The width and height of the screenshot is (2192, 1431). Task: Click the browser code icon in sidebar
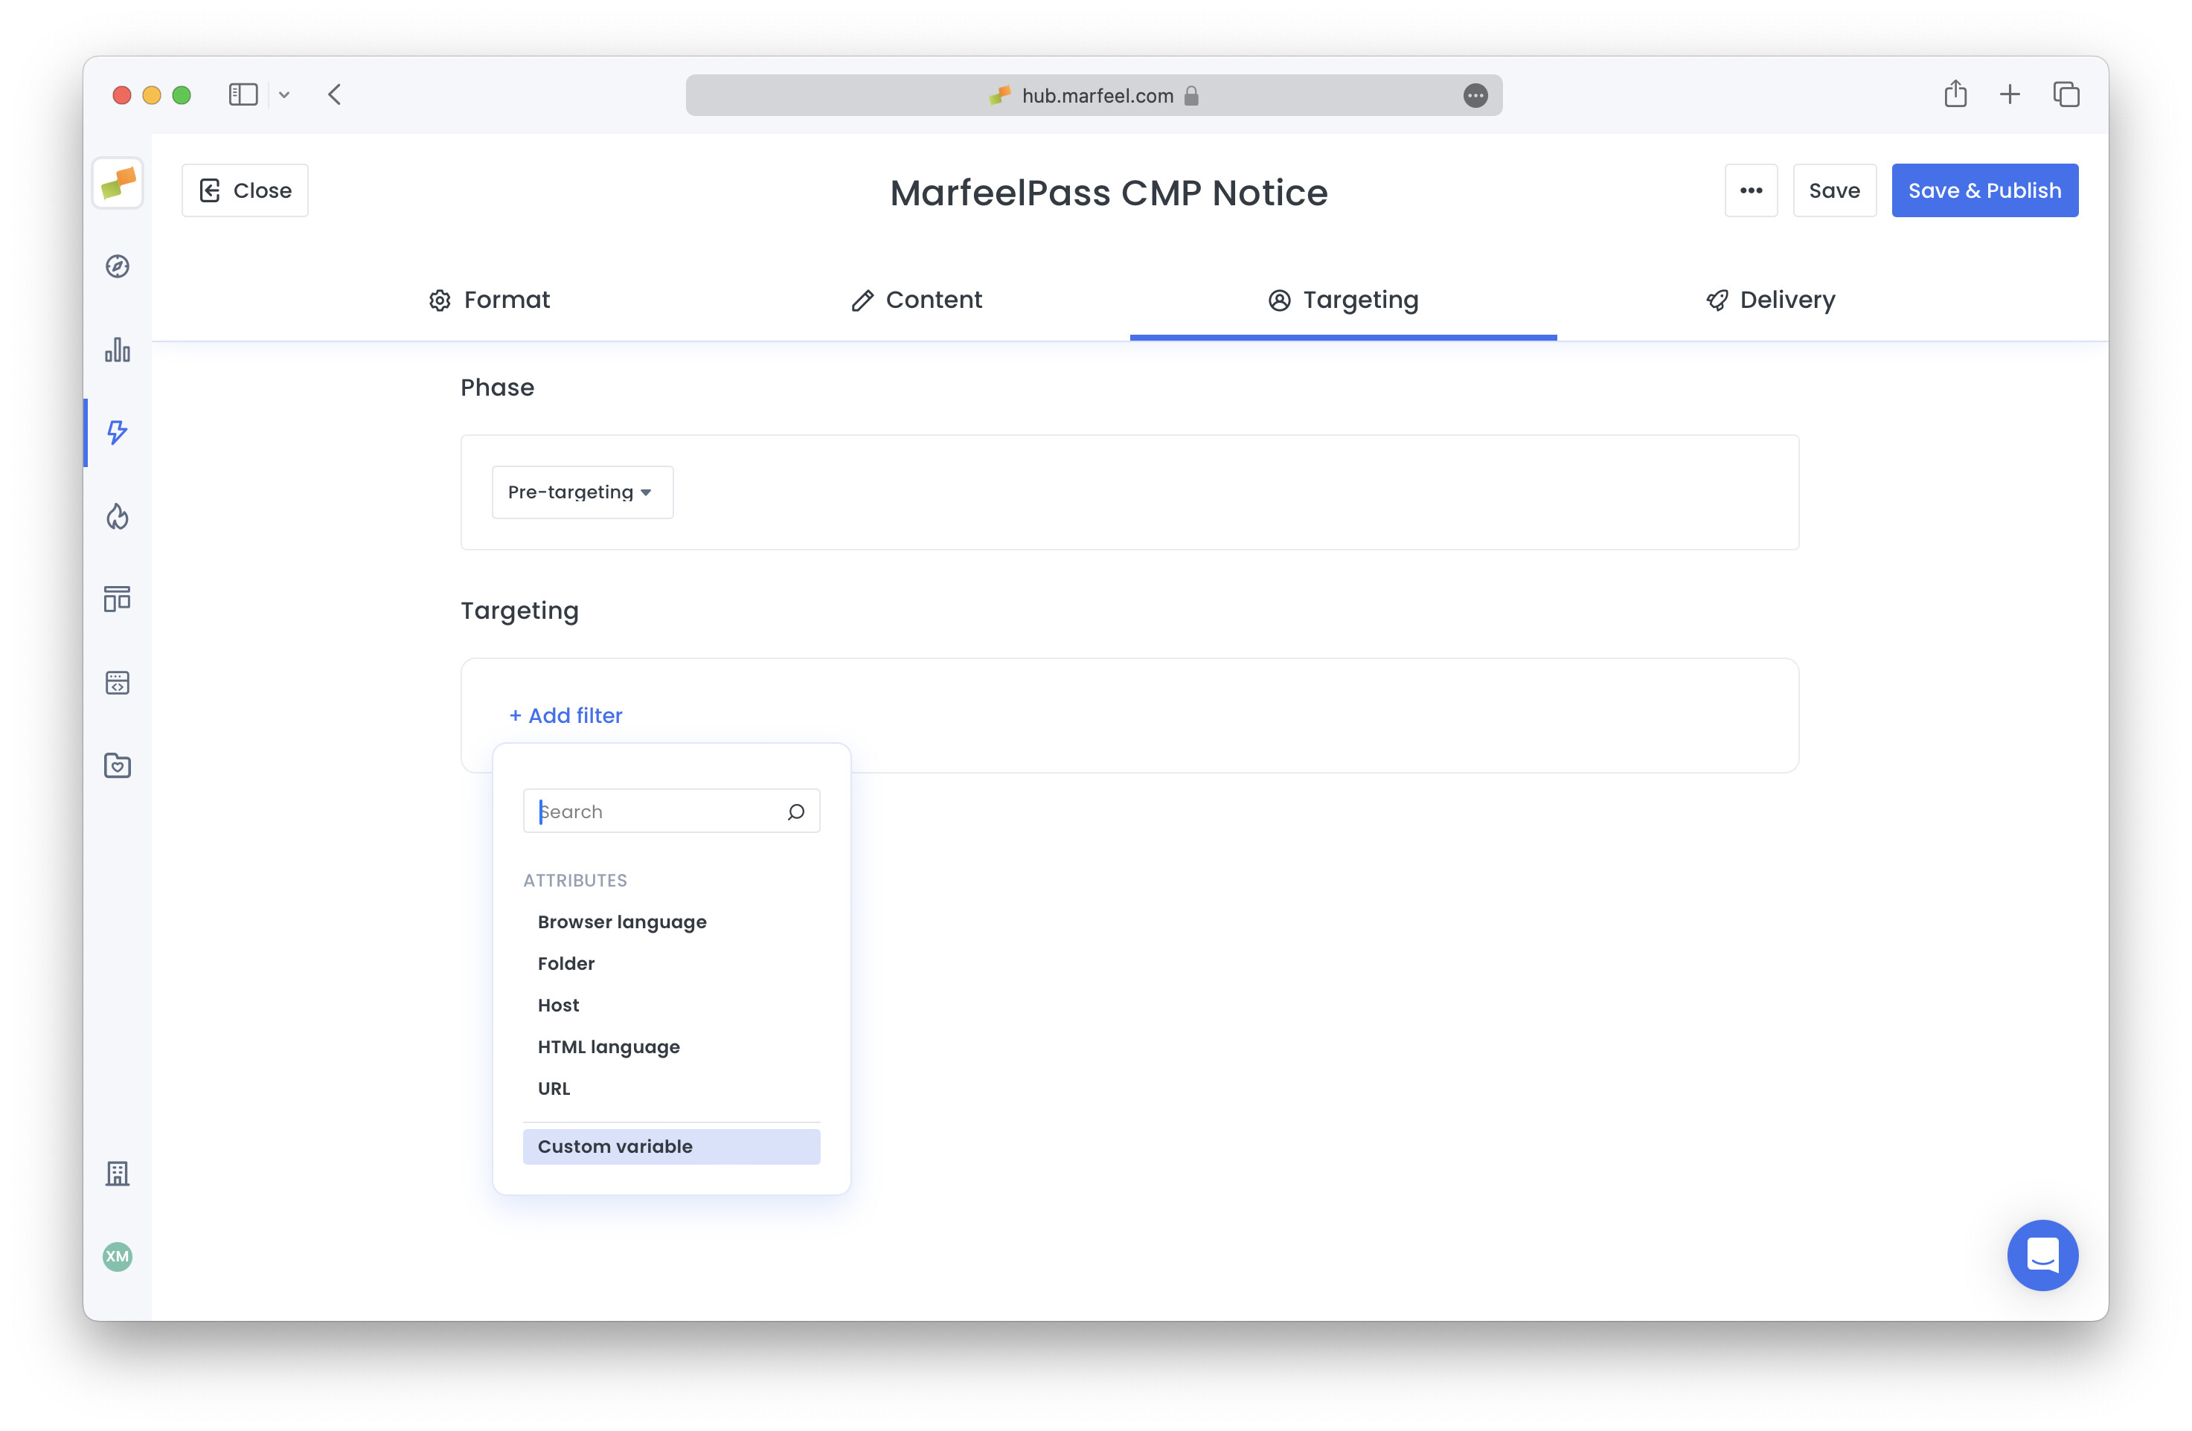click(x=117, y=682)
